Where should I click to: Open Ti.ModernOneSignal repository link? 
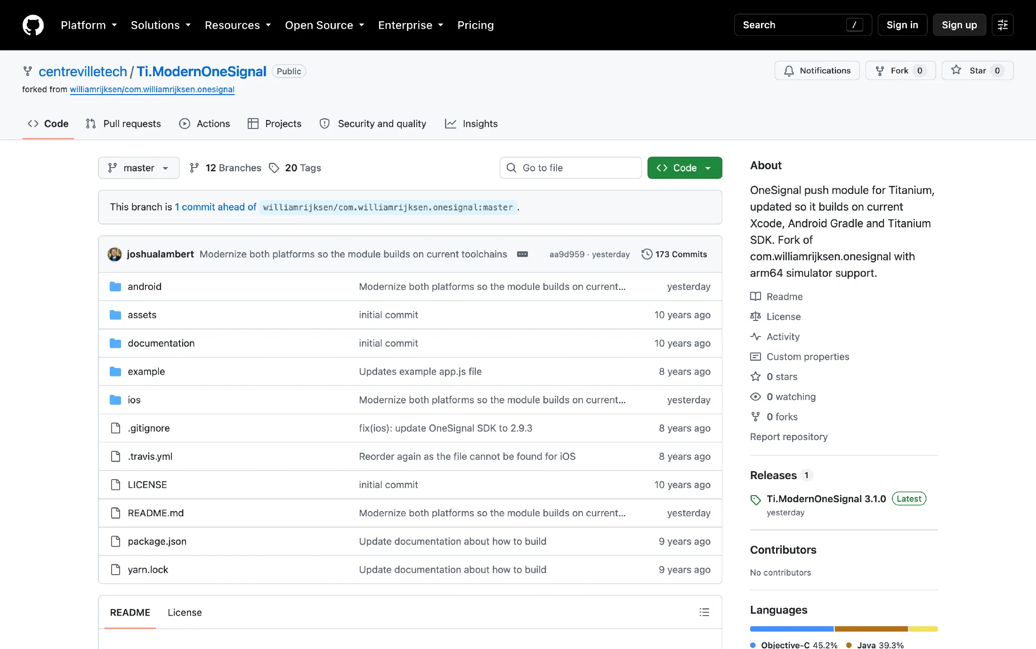point(202,72)
